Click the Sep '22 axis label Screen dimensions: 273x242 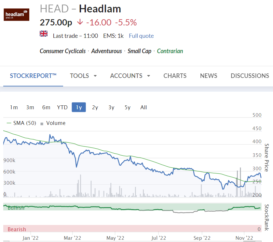(202, 238)
